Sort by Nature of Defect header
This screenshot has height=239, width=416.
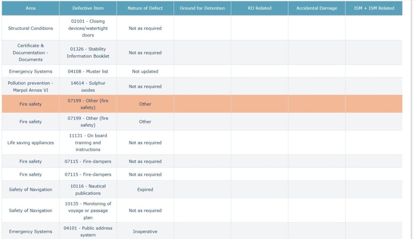145,8
